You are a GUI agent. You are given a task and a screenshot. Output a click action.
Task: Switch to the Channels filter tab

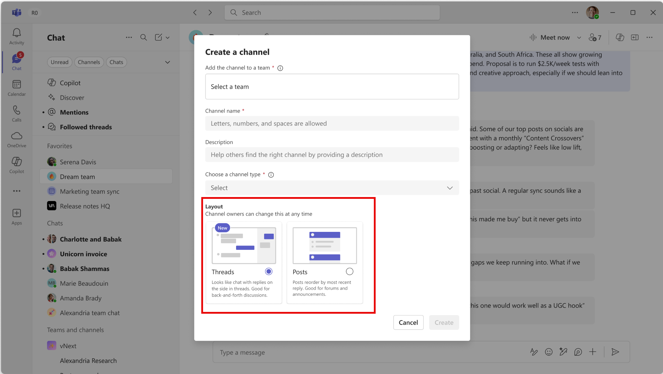pyautogui.click(x=89, y=62)
